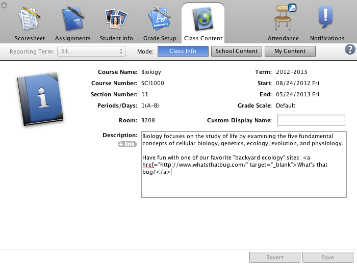Viewport: 357px width, 265px height.
Task: Open the Notifications exclamation icon
Action: click(326, 17)
